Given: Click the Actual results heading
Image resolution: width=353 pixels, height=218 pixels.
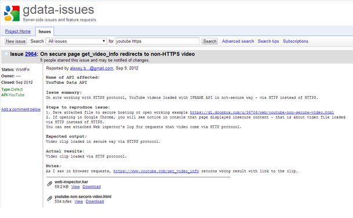Looking at the screenshot, I should point(65,152).
